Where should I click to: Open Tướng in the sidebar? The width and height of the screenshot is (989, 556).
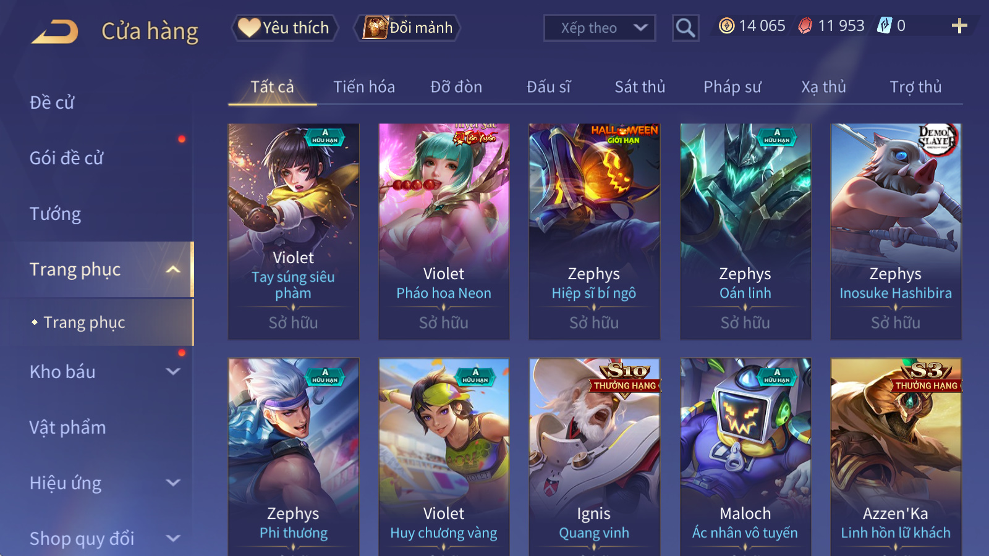(55, 214)
